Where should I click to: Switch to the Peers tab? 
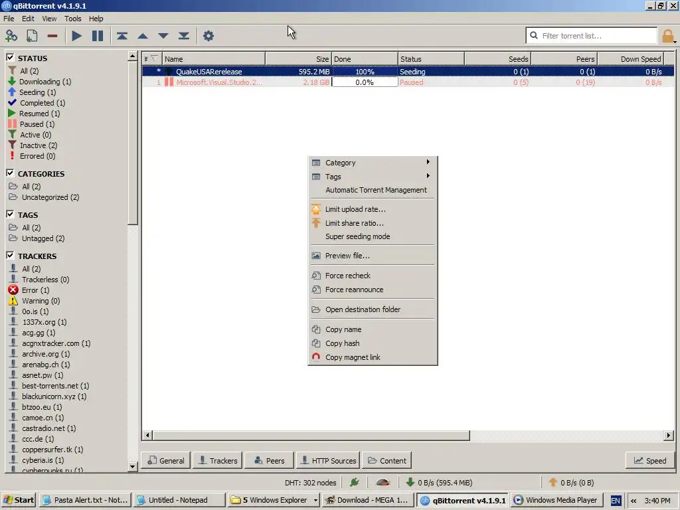point(269,461)
